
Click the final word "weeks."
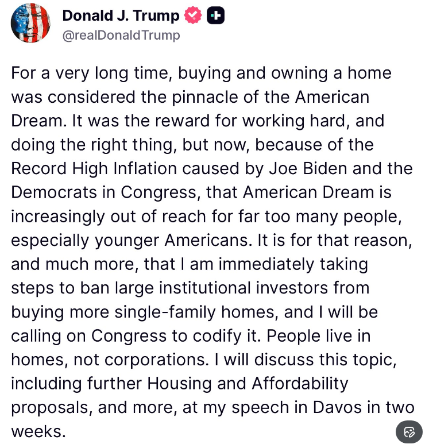click(38, 430)
